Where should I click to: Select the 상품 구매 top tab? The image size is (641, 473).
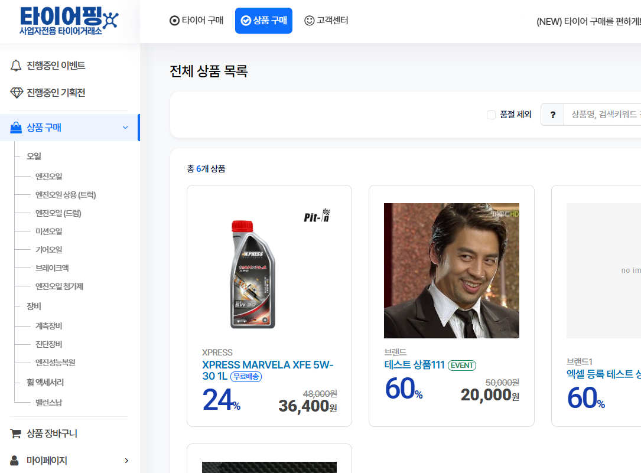(x=263, y=21)
